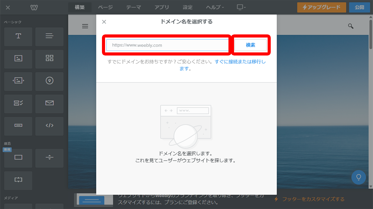
Task: Select the Slideshow element icon
Action: click(x=18, y=81)
